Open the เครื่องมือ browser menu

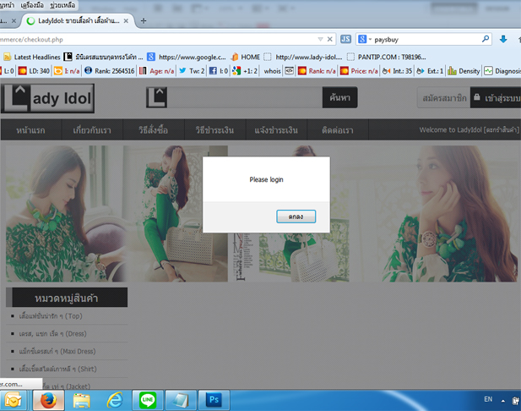tap(31, 5)
